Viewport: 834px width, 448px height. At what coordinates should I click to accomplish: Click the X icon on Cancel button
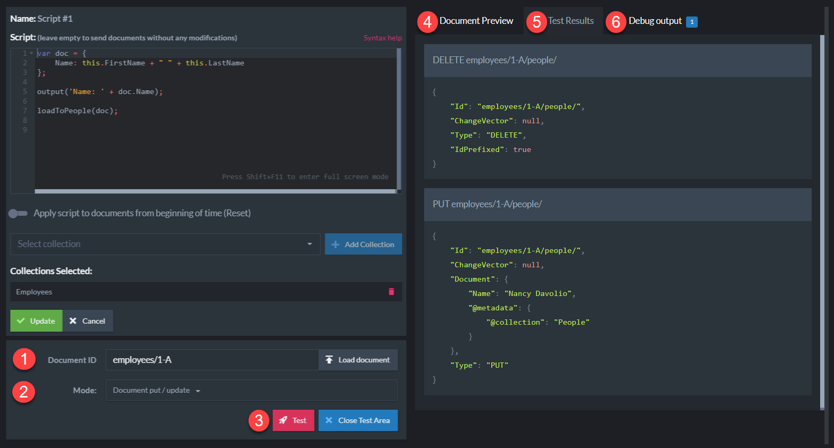click(73, 321)
